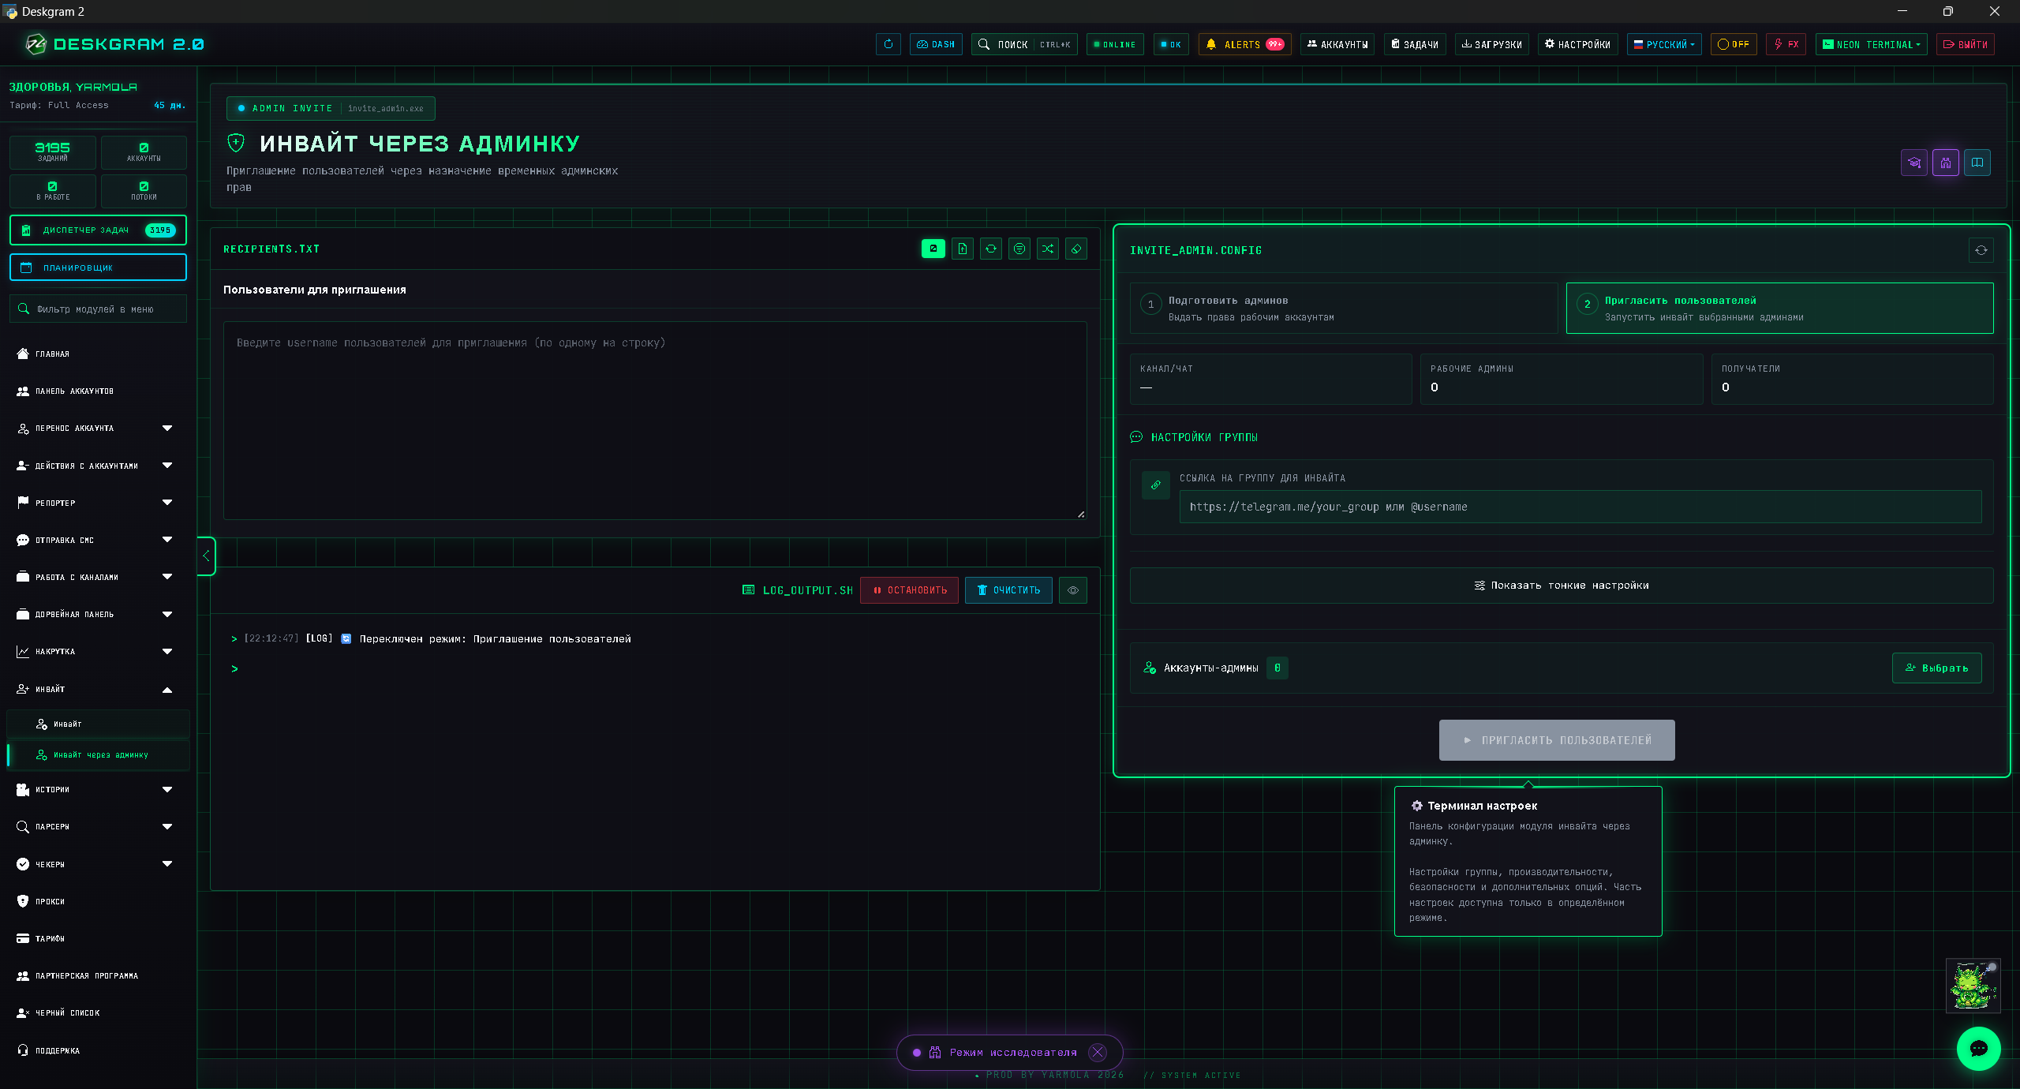Image resolution: width=2020 pixels, height=1089 pixels.
Task: Click the ONLINE status indicator
Action: pyautogui.click(x=1114, y=44)
